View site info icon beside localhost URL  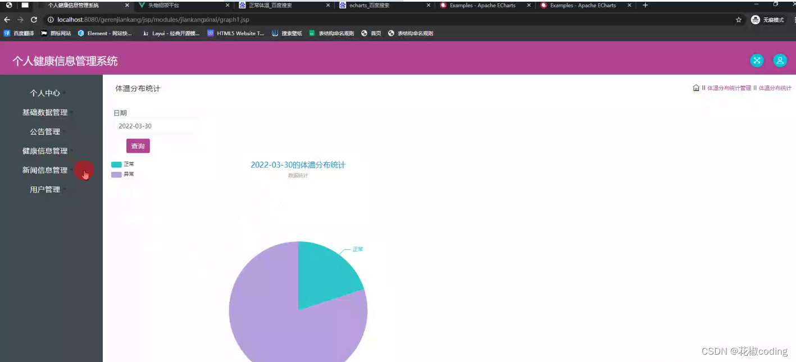(51, 20)
